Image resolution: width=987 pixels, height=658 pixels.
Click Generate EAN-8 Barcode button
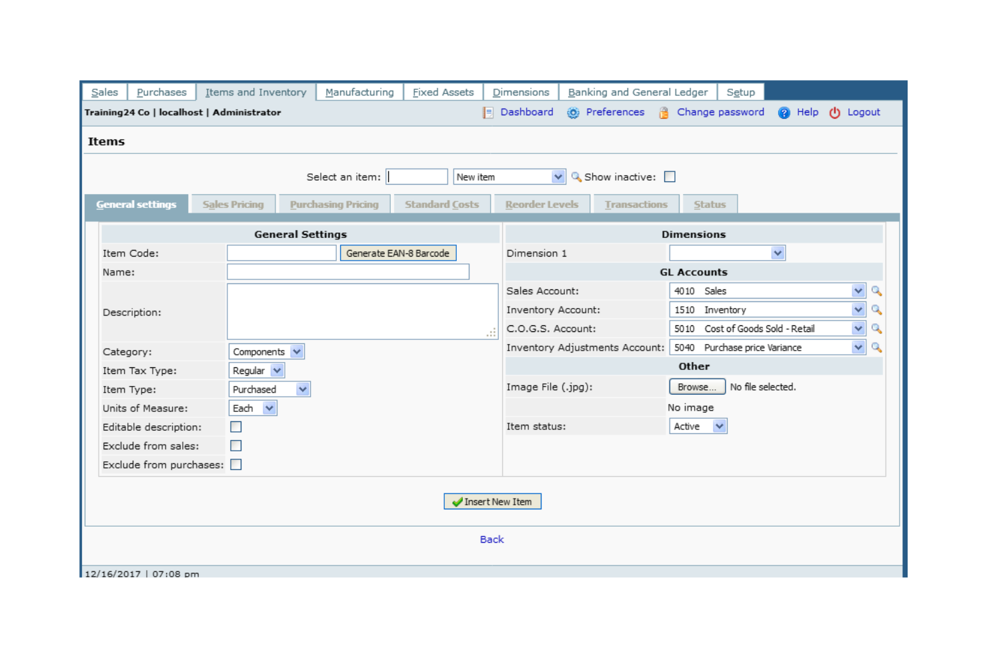398,253
